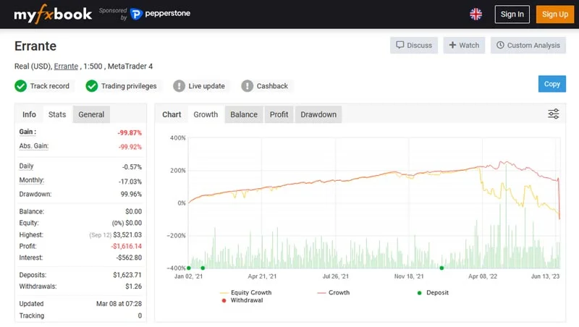Open the Pepperstone sponsor logo
579x327 pixels.
(x=160, y=14)
